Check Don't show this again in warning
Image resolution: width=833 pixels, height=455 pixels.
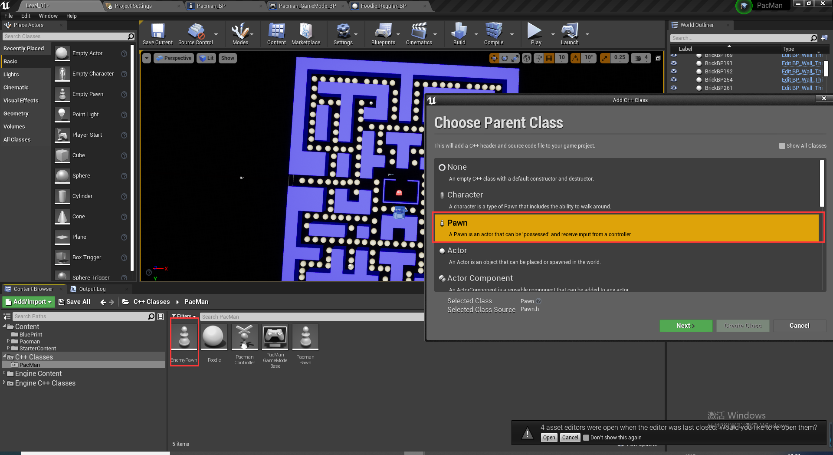point(586,438)
